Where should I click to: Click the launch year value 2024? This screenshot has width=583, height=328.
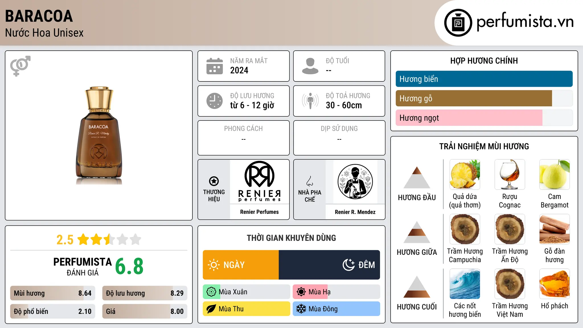coord(239,70)
